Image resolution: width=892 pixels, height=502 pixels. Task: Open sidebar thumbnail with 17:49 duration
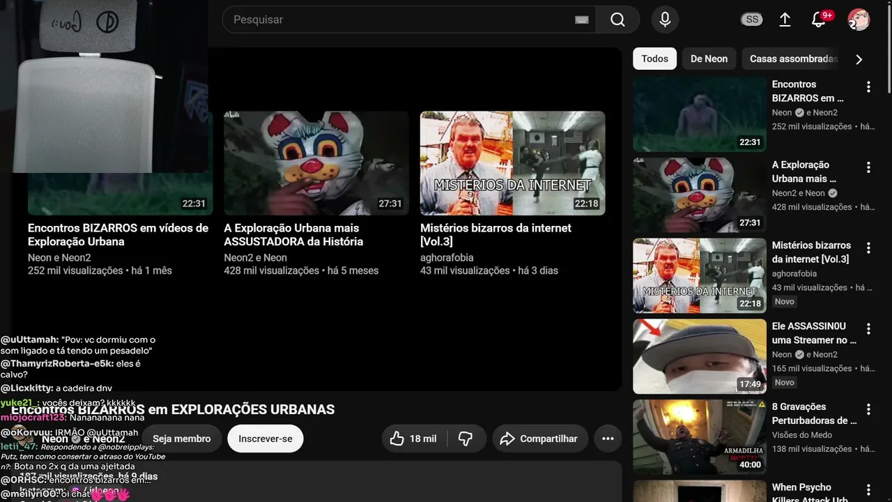(x=700, y=356)
